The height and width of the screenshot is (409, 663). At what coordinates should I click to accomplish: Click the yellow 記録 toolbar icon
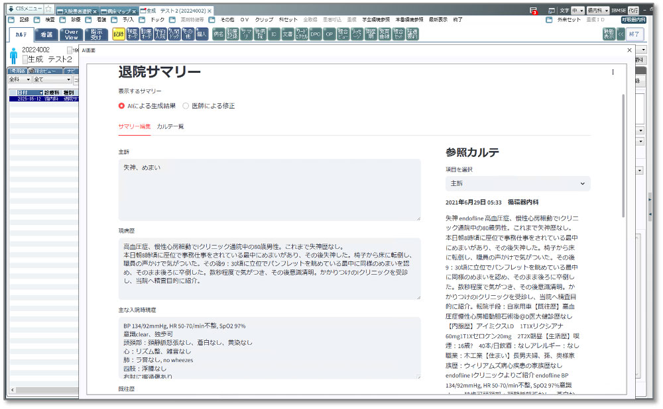tap(119, 34)
